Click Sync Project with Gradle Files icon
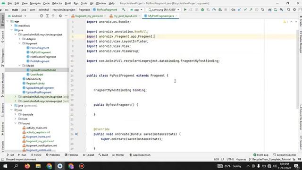Screen dimensions: 302x170 click(x=269, y=9)
